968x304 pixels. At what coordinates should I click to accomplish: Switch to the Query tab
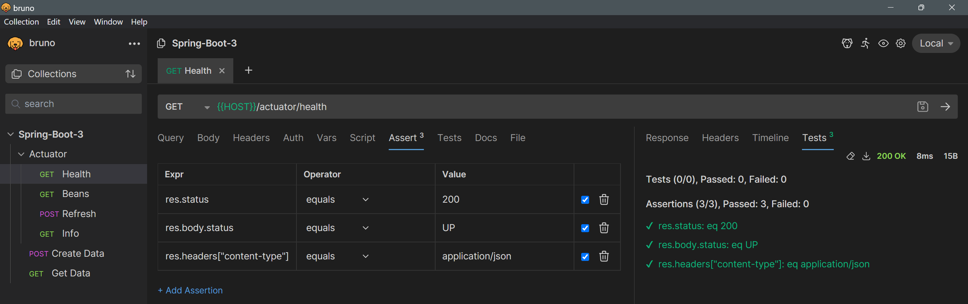pyautogui.click(x=171, y=138)
